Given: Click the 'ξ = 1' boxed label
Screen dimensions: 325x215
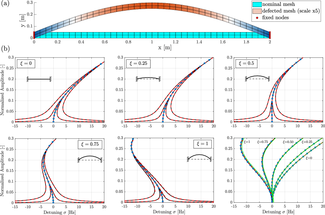Looking at the screenshot, I should pos(202,144).
